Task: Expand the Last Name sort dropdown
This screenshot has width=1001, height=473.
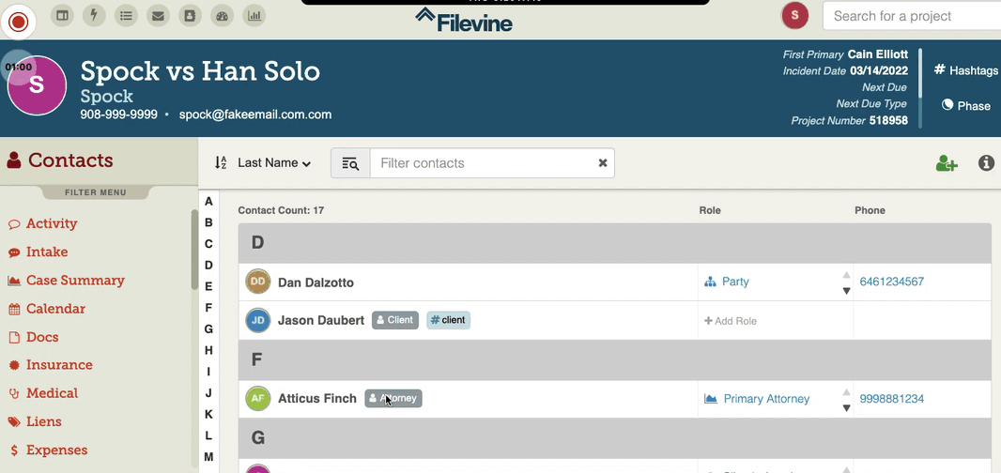Action: click(x=274, y=163)
